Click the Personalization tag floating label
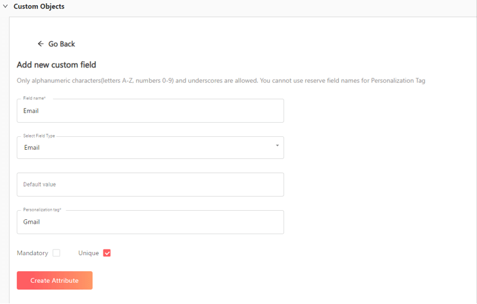 coord(42,210)
